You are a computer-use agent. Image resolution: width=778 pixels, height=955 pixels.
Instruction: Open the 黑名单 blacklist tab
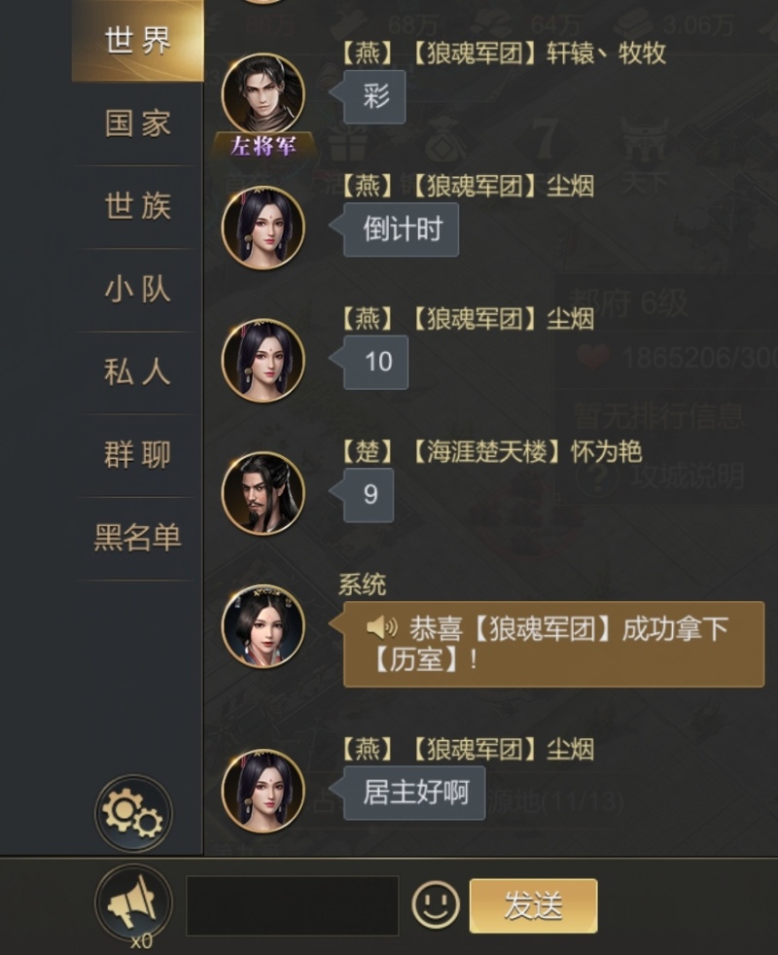pos(138,538)
